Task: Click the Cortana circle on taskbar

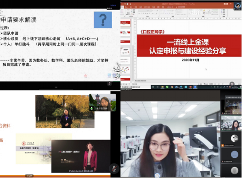Action: click(153, 87)
